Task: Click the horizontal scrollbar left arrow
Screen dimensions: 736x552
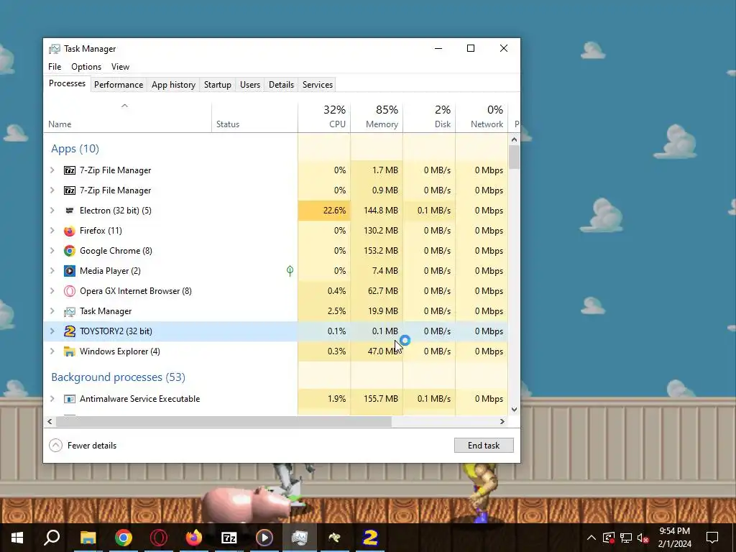Action: point(50,421)
